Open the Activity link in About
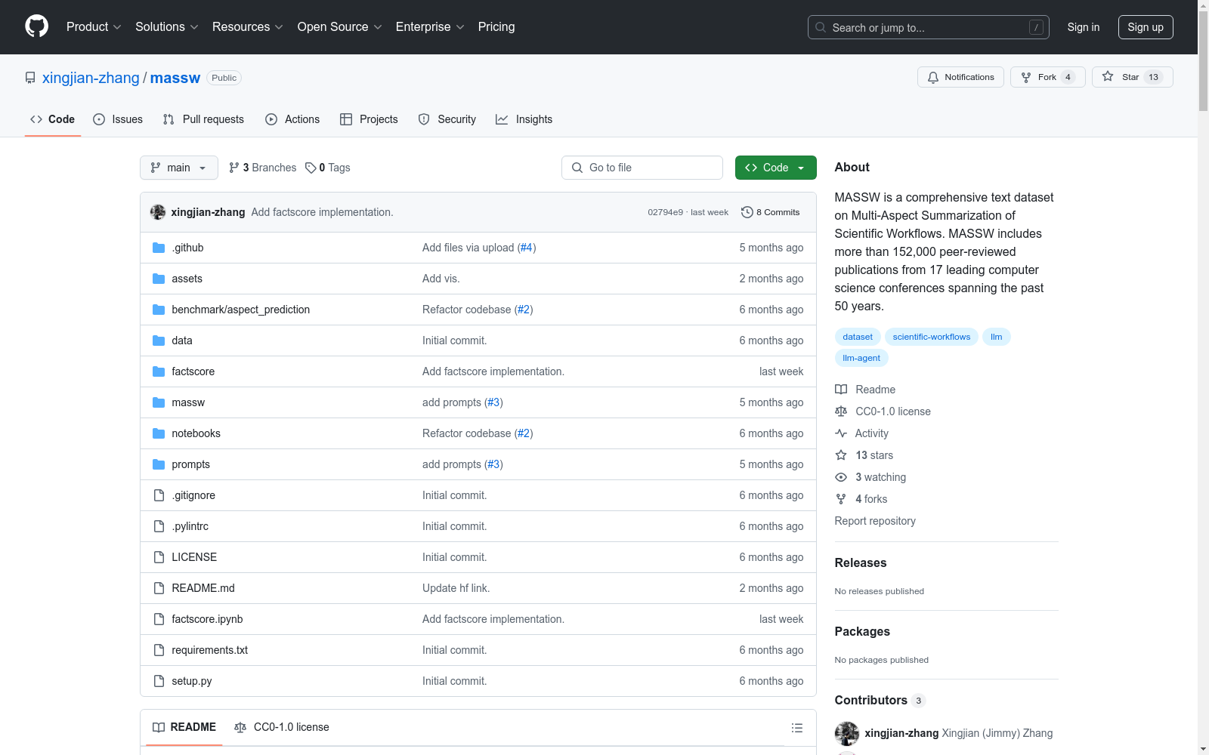The image size is (1209, 755). click(862, 433)
